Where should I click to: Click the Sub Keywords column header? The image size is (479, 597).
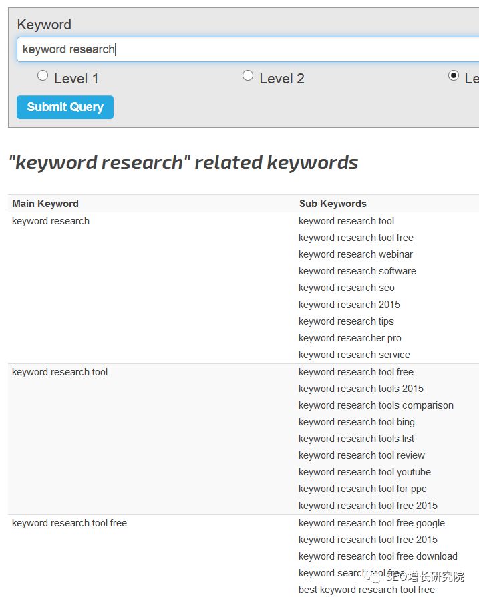click(x=333, y=204)
